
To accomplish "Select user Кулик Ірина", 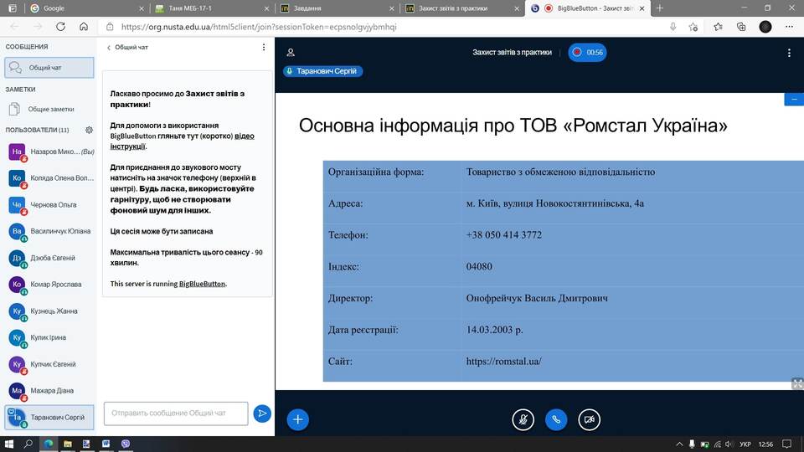I will click(x=49, y=337).
